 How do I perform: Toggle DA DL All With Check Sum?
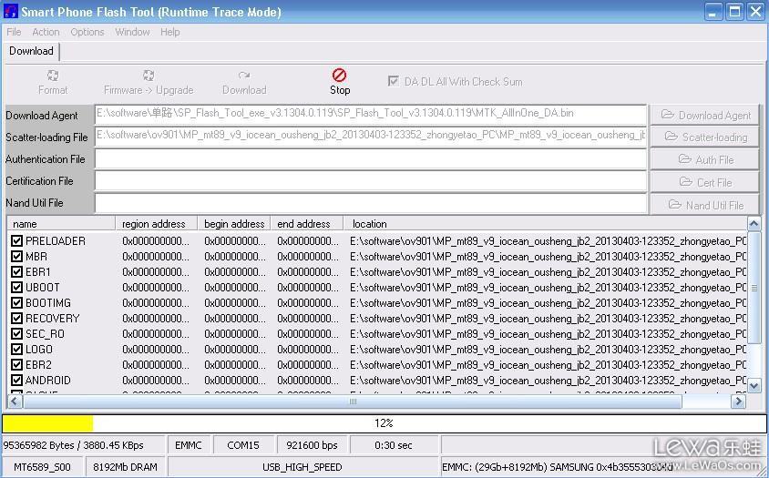click(394, 81)
